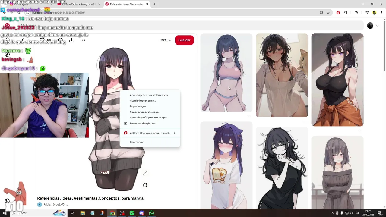Close the Referencias, Ideas, Vestimentas tab

tap(147, 4)
